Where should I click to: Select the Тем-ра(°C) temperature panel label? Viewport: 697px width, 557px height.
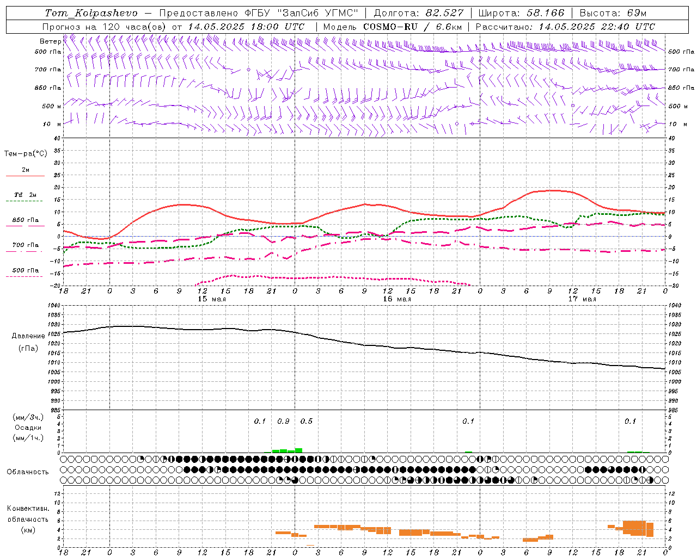click(x=26, y=154)
